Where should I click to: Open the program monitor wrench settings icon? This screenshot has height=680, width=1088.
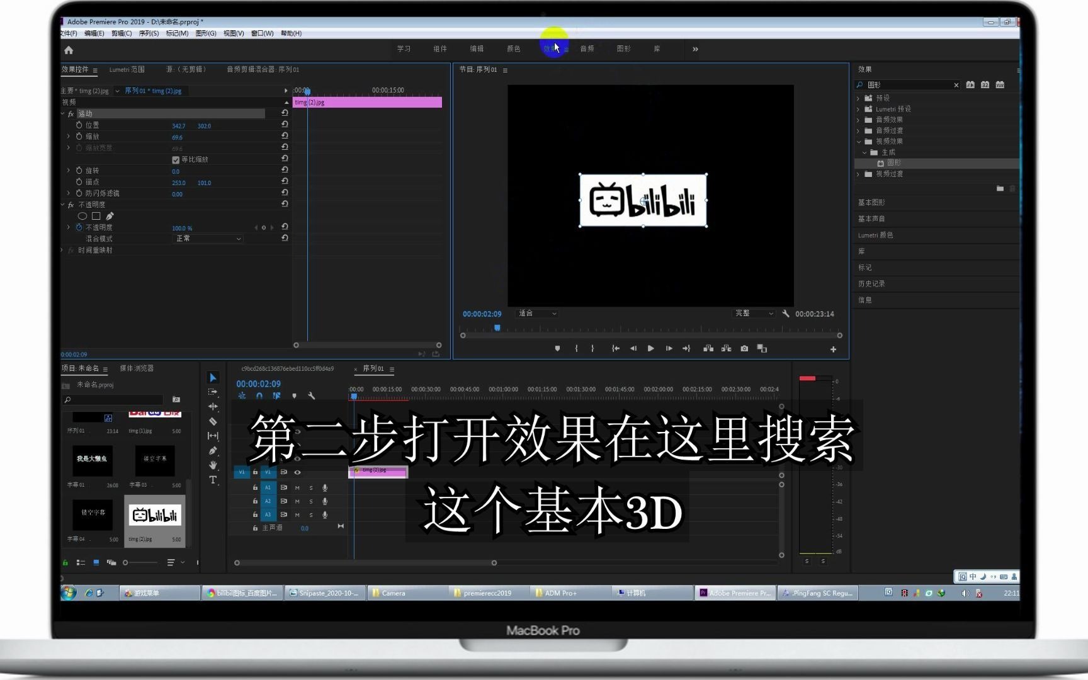point(786,313)
